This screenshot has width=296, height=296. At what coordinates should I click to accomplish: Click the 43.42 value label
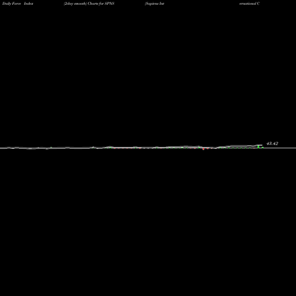[272, 143]
